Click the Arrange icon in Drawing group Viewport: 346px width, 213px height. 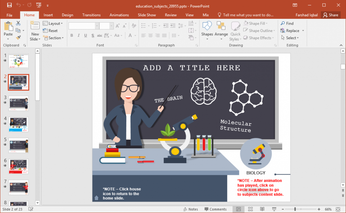coord(221,27)
